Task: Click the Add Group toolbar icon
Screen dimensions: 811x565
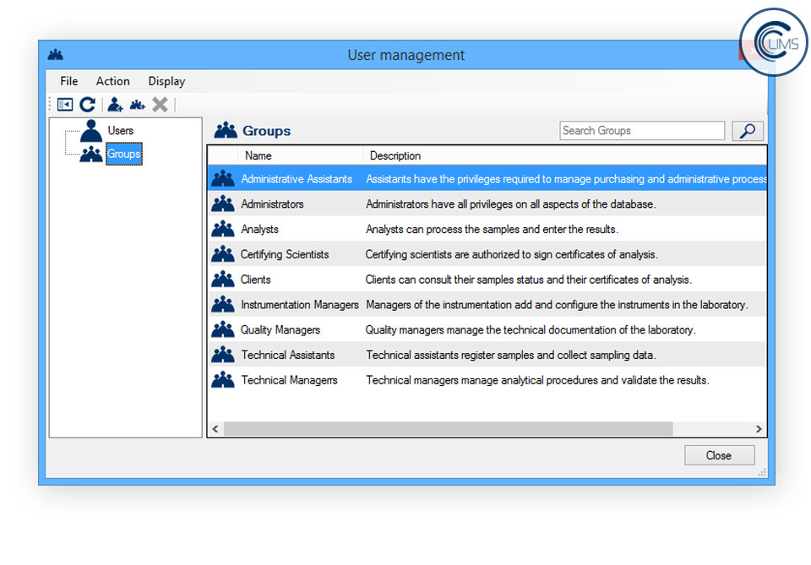Action: tap(138, 105)
